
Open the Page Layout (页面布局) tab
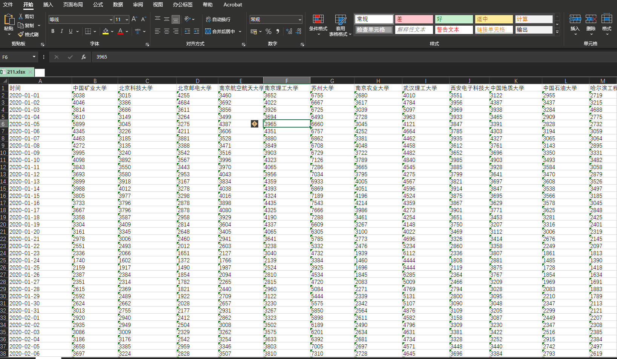pos(73,5)
